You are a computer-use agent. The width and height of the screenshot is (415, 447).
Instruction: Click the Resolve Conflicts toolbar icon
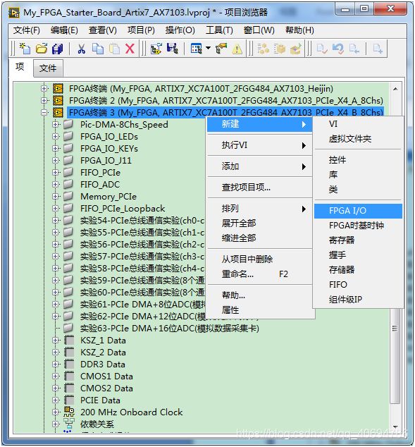[221, 49]
